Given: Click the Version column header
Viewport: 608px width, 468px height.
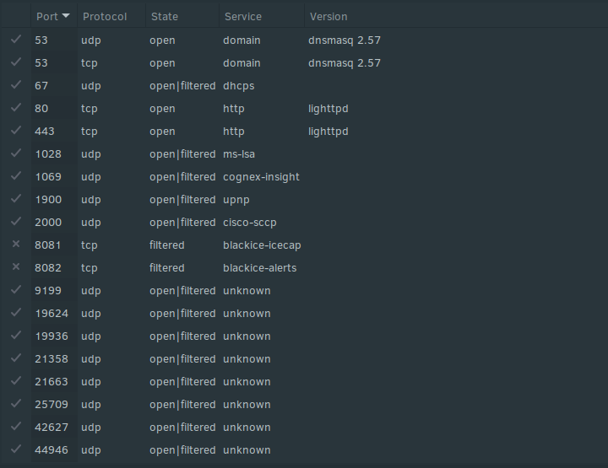Looking at the screenshot, I should pyautogui.click(x=328, y=17).
